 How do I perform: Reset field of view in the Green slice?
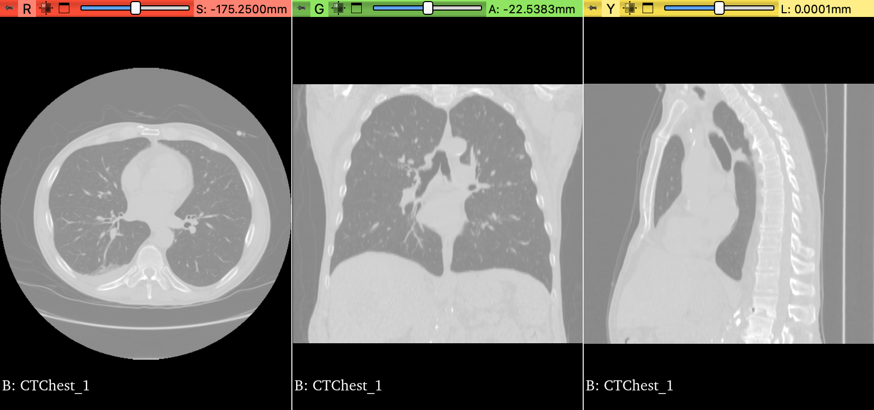pyautogui.click(x=338, y=8)
